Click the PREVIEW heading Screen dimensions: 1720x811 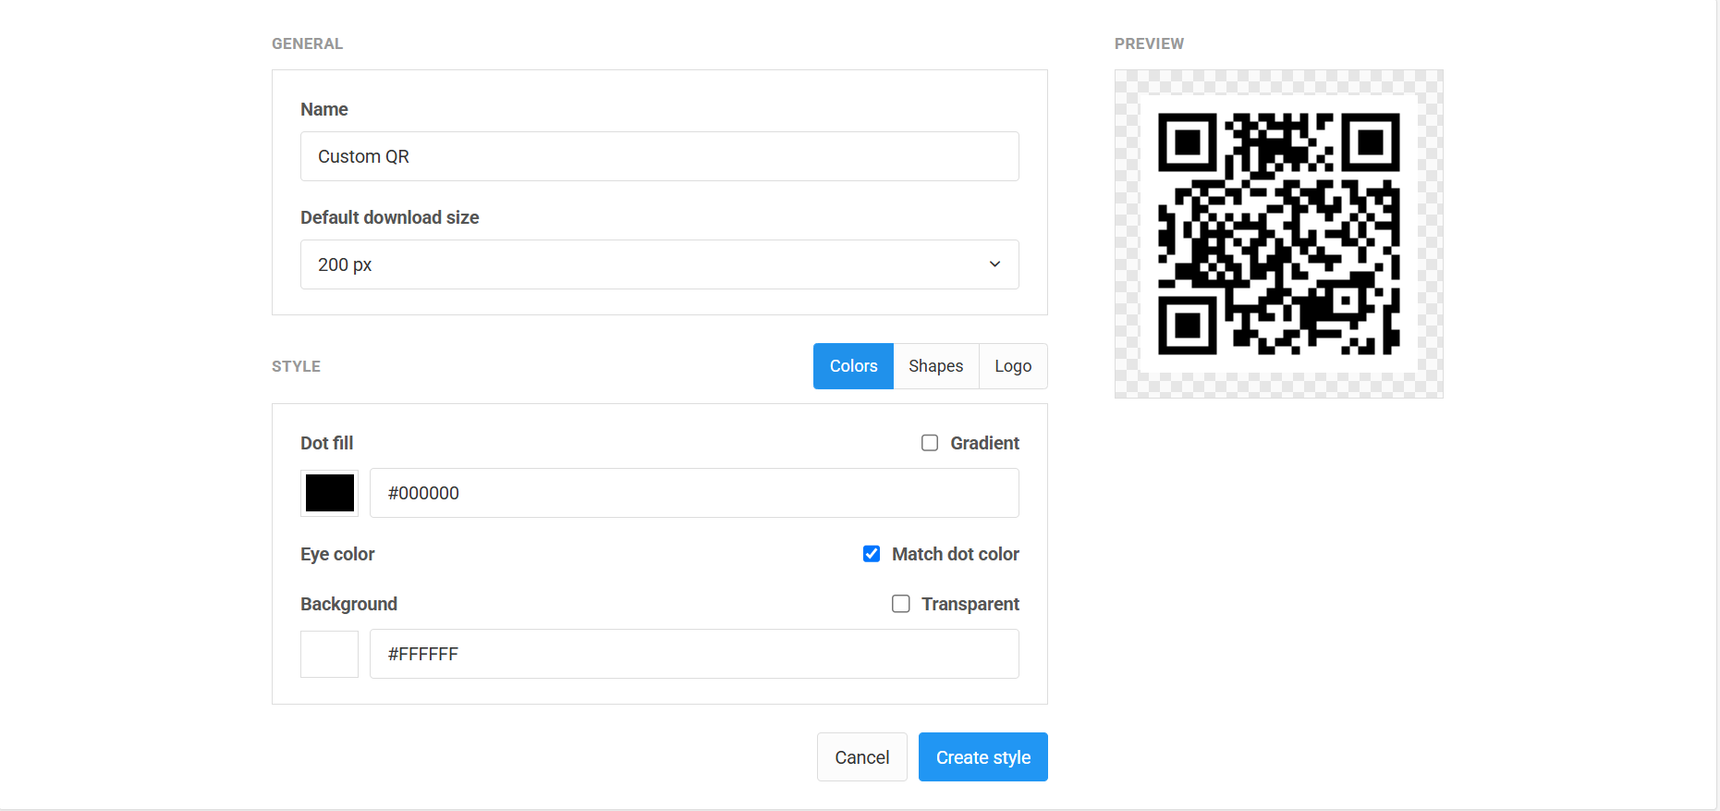pyautogui.click(x=1149, y=43)
